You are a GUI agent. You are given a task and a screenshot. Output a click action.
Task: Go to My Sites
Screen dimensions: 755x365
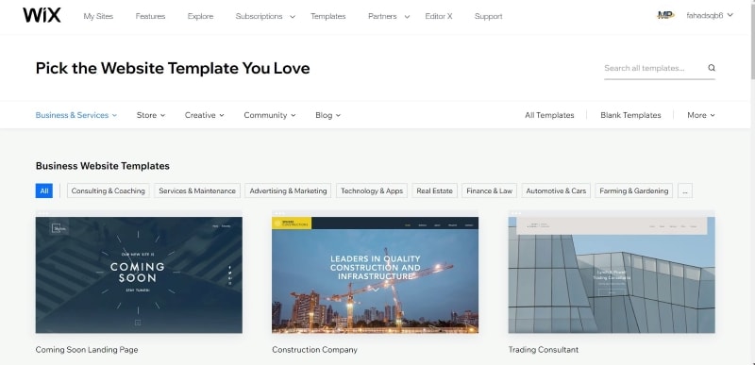(x=98, y=16)
